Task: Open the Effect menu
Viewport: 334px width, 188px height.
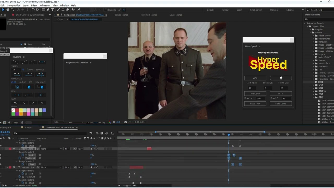Action: (x=34, y=5)
